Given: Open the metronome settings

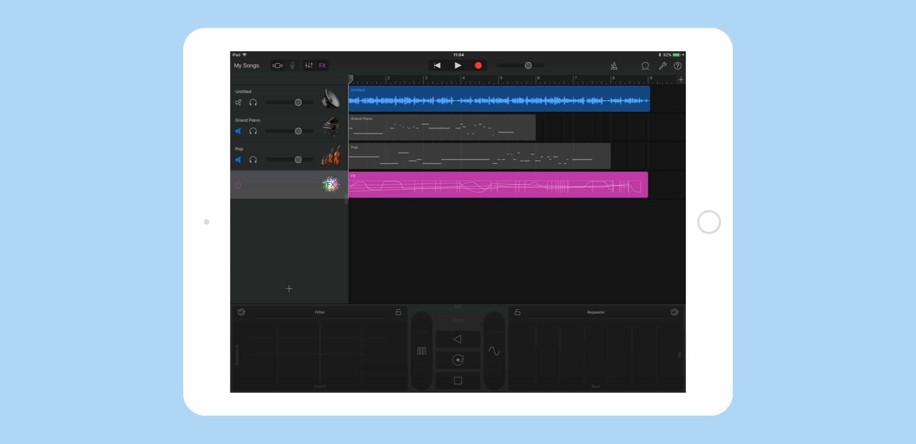Looking at the screenshot, I should 614,65.
